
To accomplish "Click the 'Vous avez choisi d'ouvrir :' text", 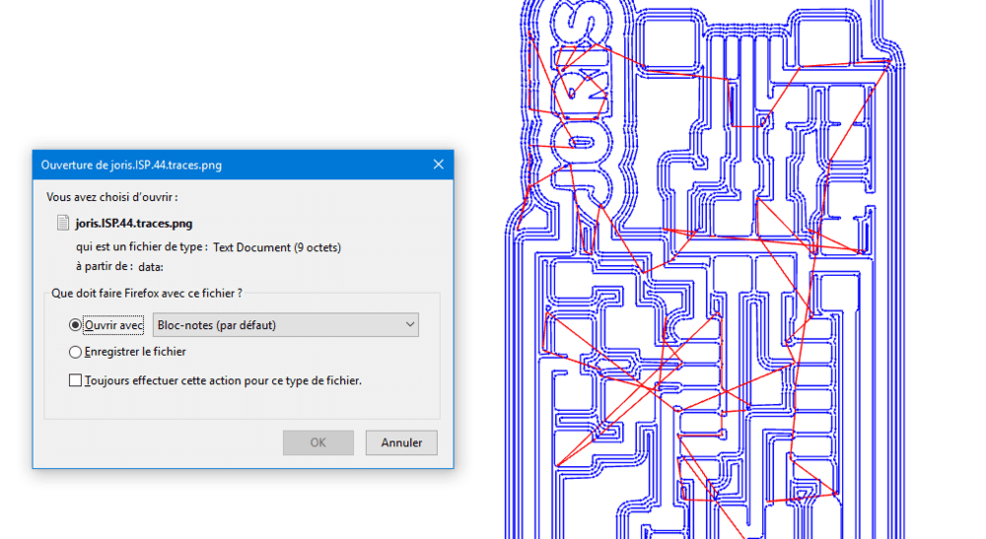I will click(x=112, y=197).
